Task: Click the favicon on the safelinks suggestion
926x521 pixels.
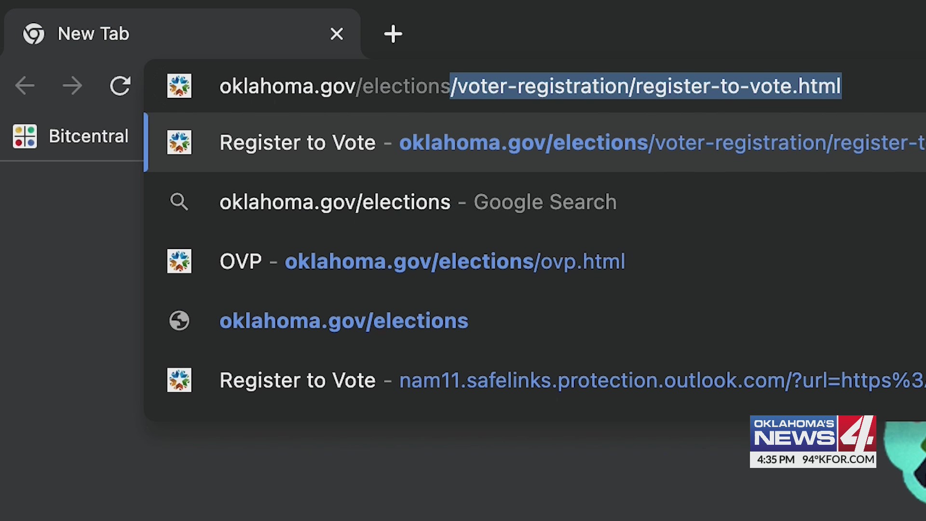Action: click(179, 380)
